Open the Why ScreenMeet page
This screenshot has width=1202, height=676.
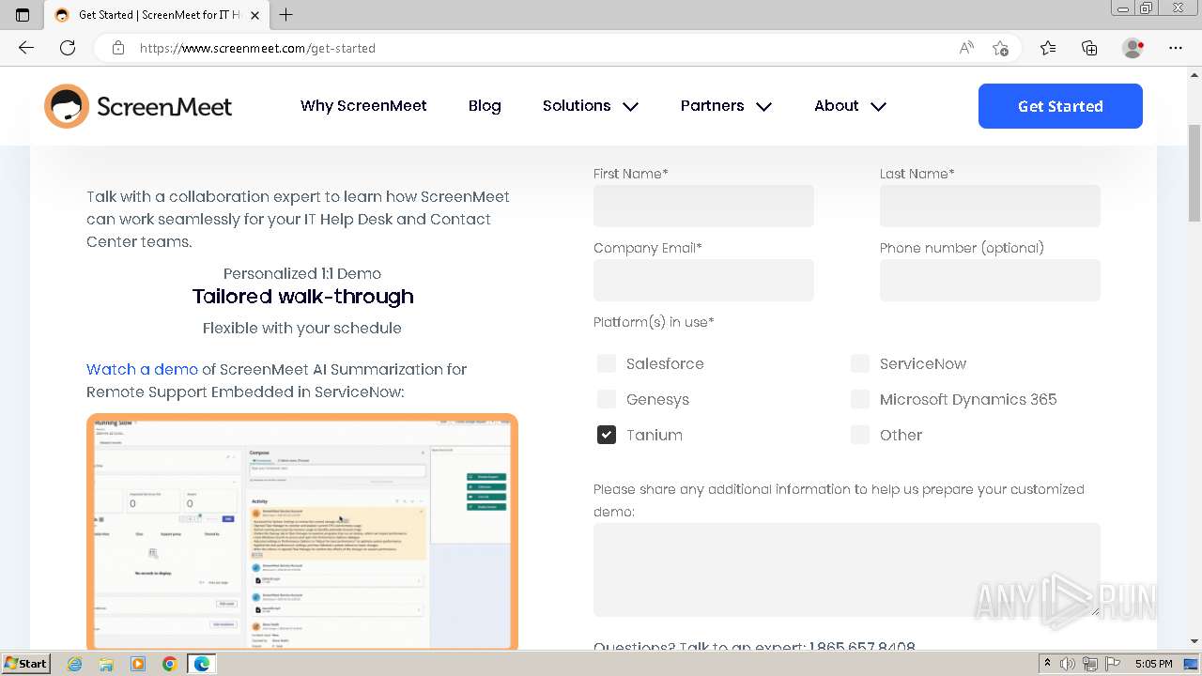pos(363,106)
